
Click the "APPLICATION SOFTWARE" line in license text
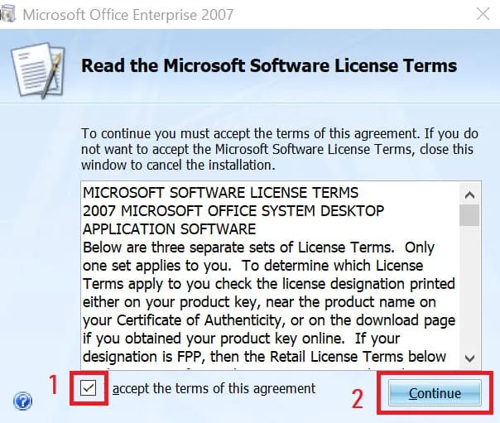[170, 229]
